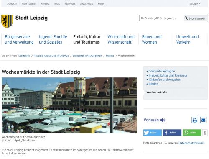209x159 pixels.
Task: Click caption 'Wochenmarkt auf dem Marktplatz'
Action: click(23, 137)
